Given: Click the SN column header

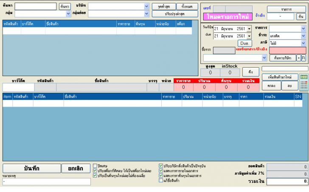Looking at the screenshot, I should pos(298,96).
